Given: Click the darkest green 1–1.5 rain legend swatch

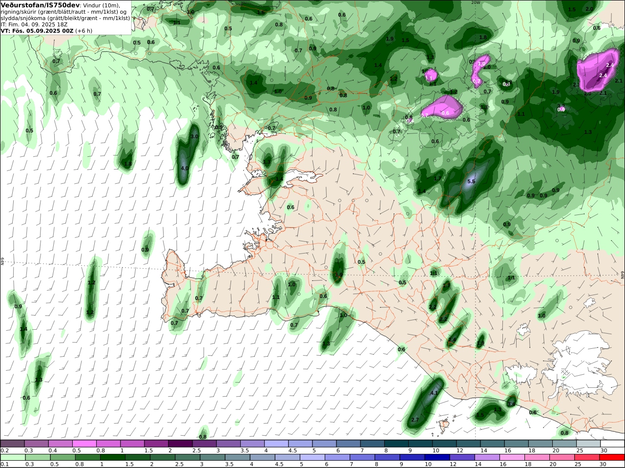Looking at the screenshot, I should point(112,457).
